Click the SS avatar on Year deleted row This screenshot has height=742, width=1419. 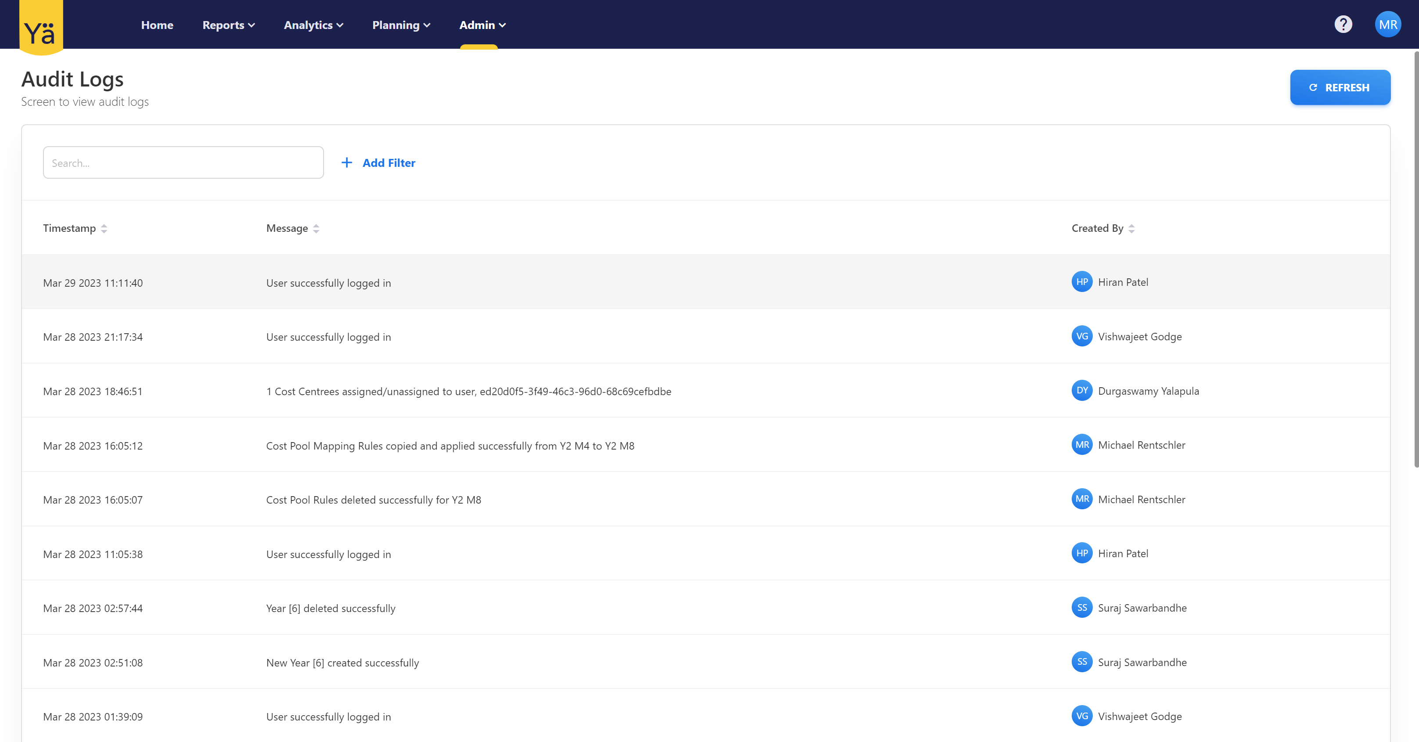click(x=1082, y=608)
